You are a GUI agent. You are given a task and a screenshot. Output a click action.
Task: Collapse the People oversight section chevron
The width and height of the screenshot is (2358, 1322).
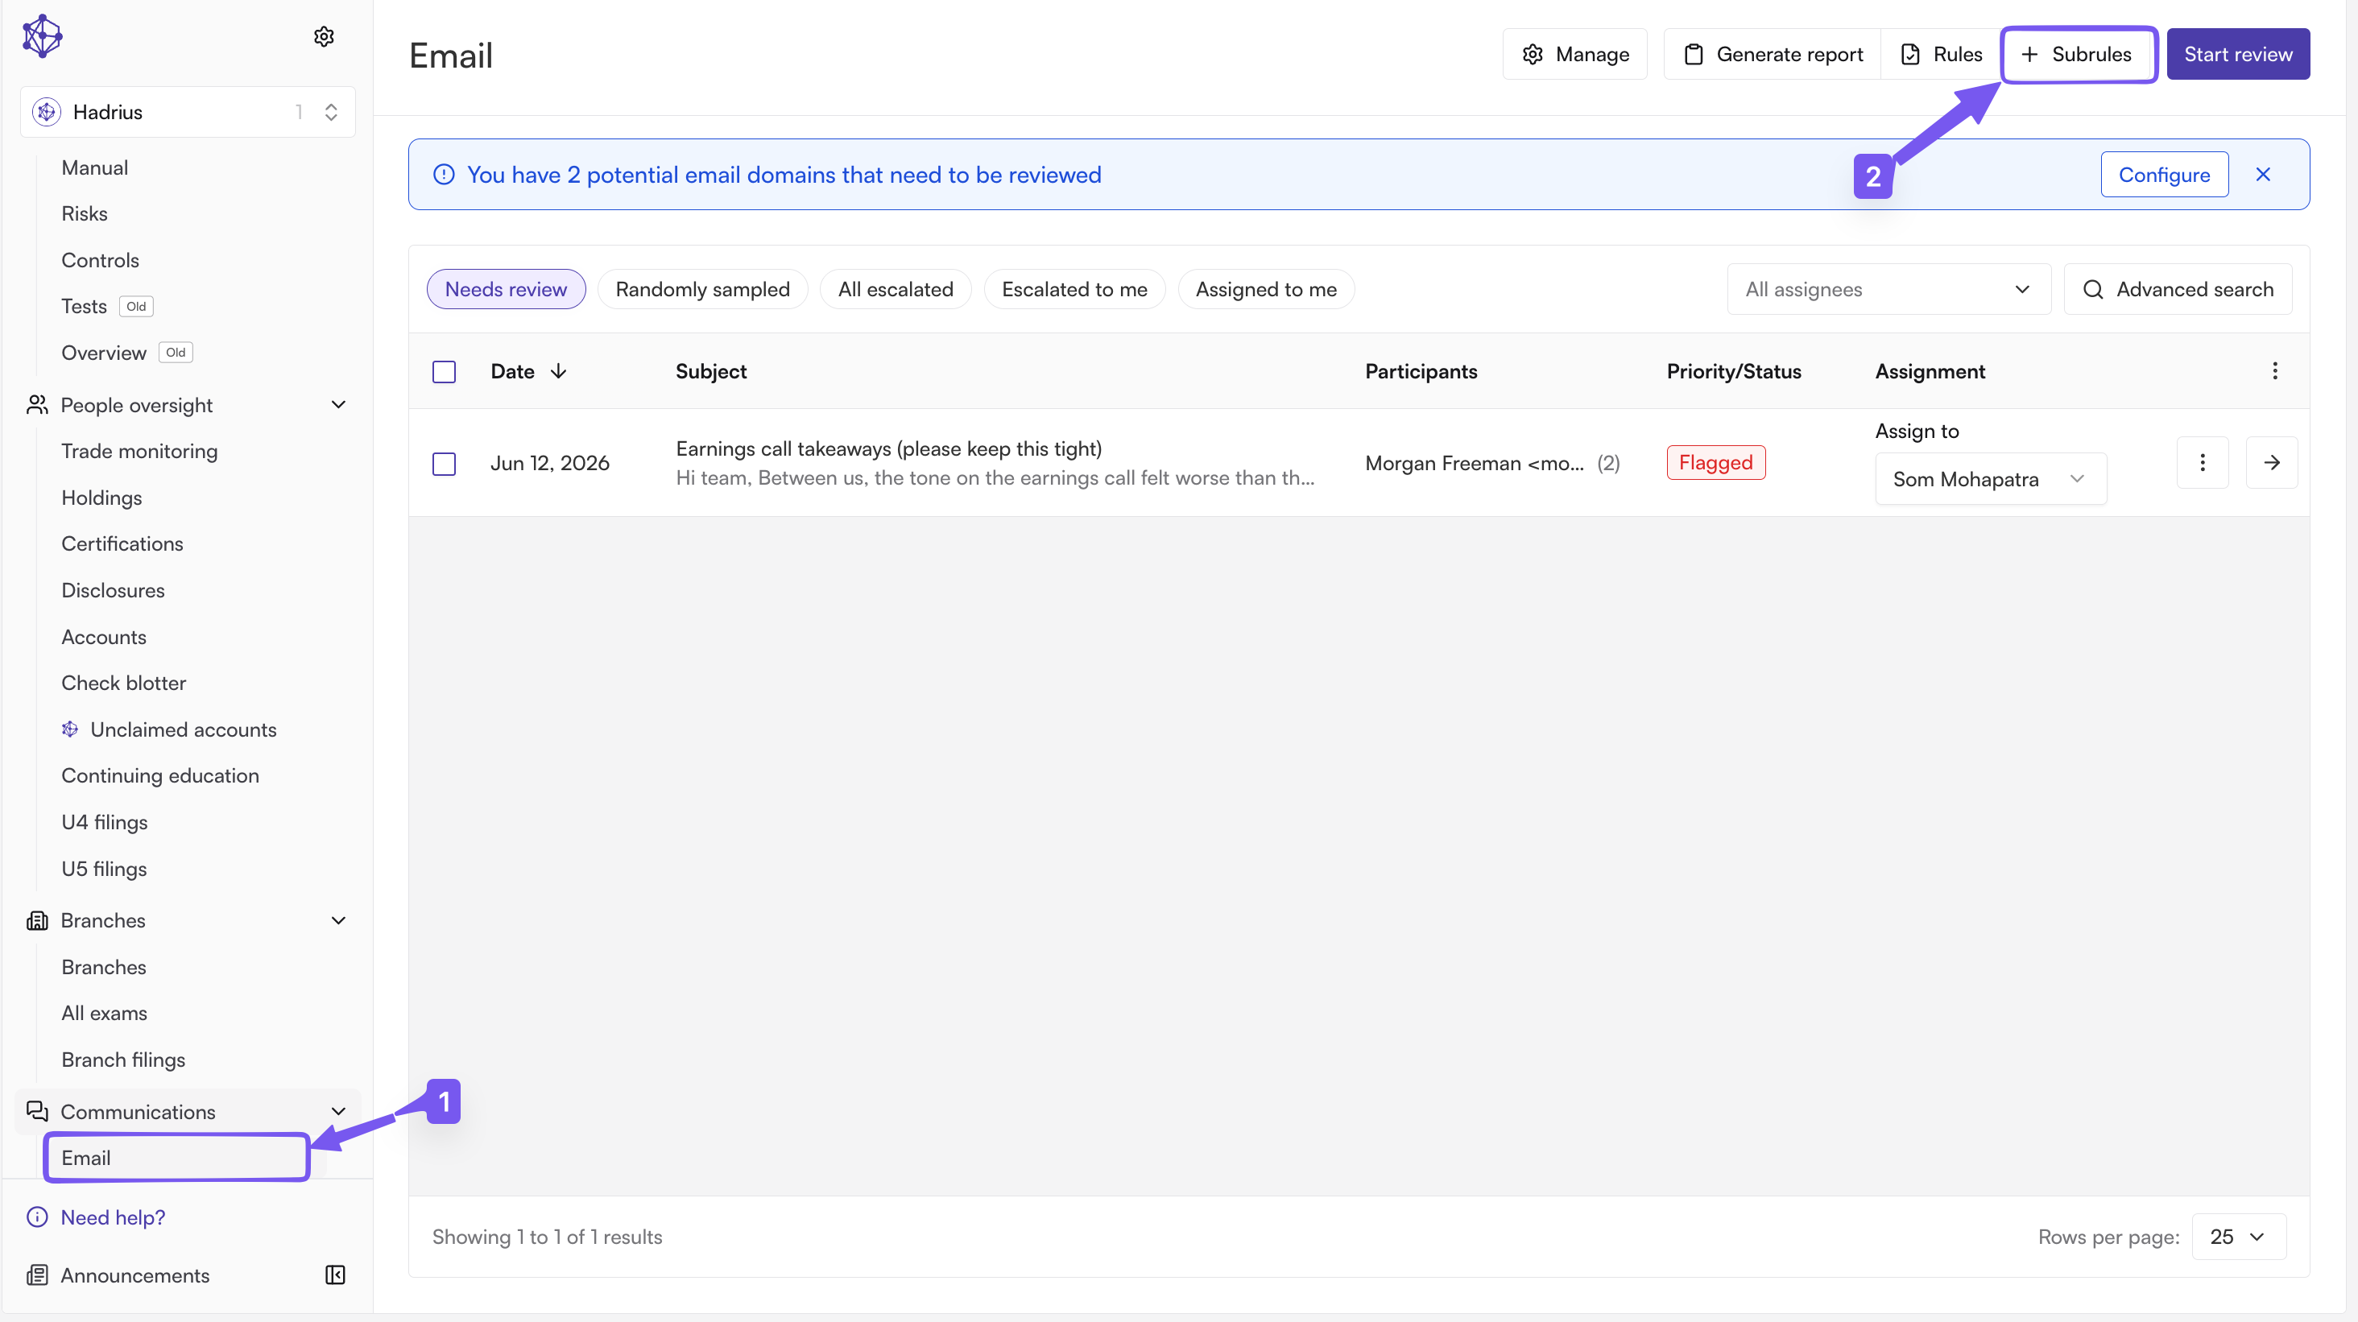(x=339, y=404)
